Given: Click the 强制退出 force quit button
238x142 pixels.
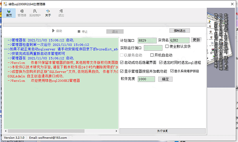Looking at the screenshot, I should click(180, 31).
